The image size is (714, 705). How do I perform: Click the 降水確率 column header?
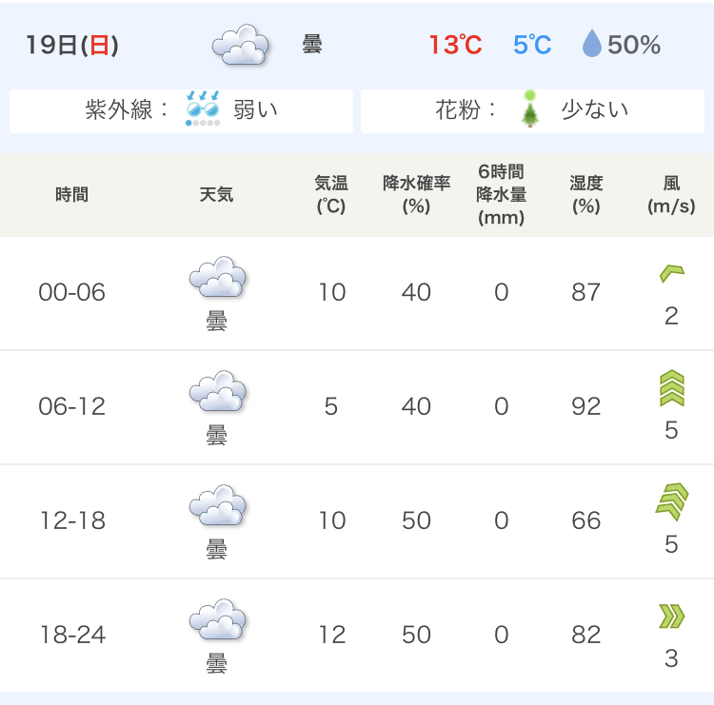point(416,194)
